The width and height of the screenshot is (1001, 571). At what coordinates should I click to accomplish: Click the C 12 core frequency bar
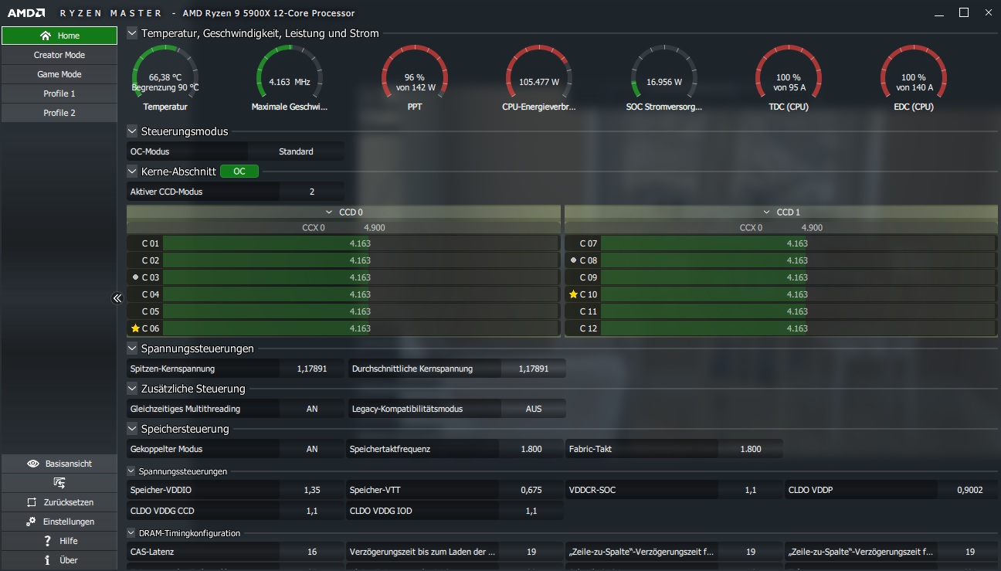[799, 328]
